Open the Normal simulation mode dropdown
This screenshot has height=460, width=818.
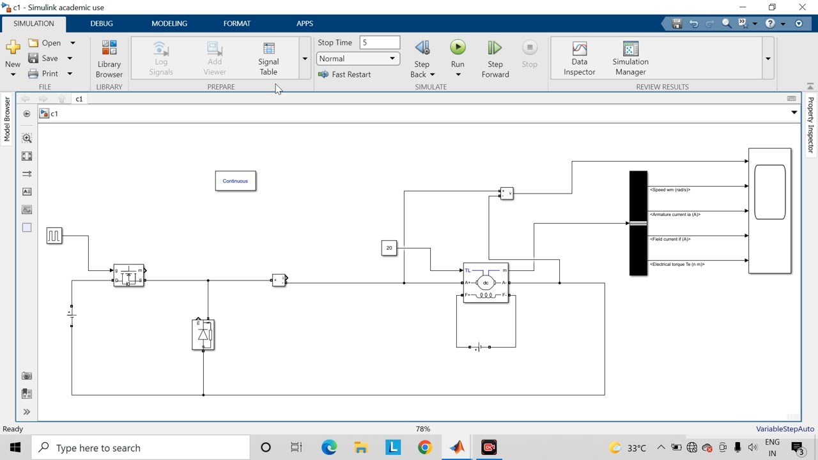358,58
